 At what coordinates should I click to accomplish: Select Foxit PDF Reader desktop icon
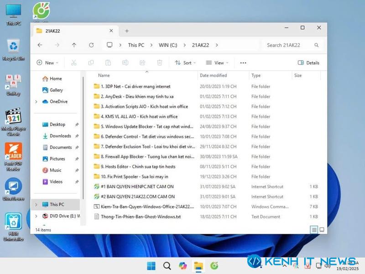(14, 157)
